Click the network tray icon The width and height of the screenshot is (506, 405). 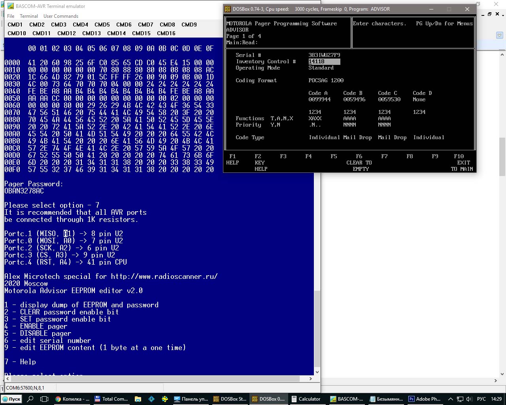click(460, 399)
